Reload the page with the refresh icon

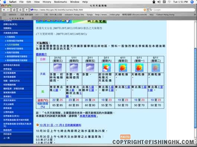pyautogui.click(x=20, y=10)
